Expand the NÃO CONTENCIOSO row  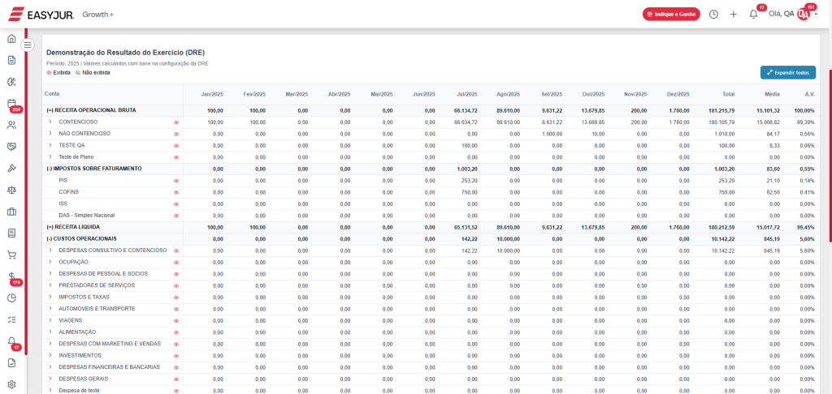click(50, 134)
